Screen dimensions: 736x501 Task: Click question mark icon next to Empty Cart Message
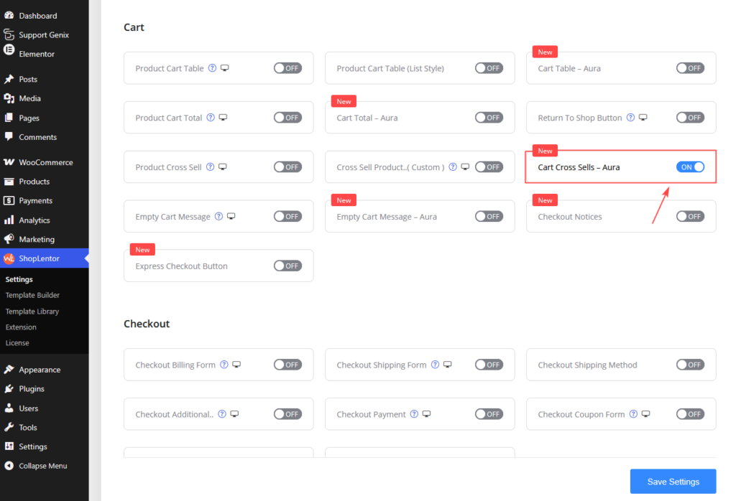point(218,216)
